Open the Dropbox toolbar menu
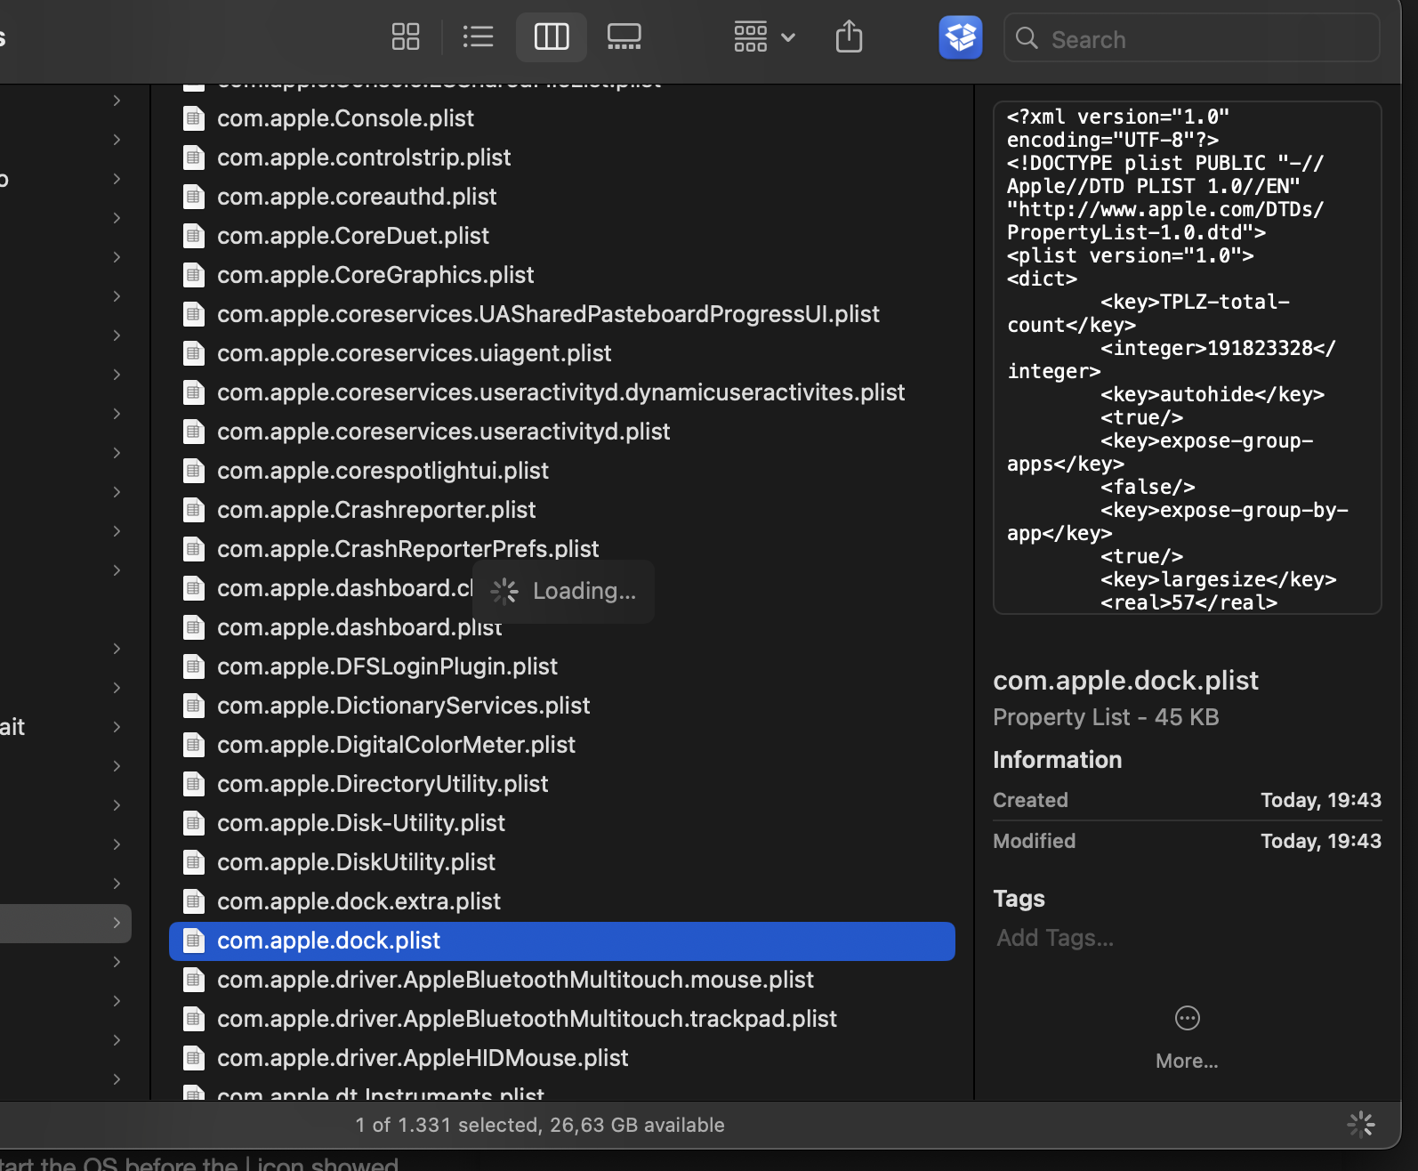Screen dimensions: 1418x1171 point(960,37)
